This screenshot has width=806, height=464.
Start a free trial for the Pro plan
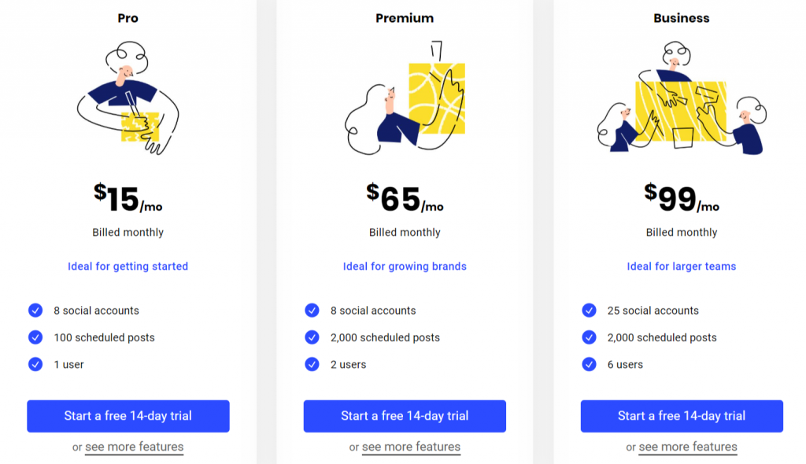click(128, 416)
